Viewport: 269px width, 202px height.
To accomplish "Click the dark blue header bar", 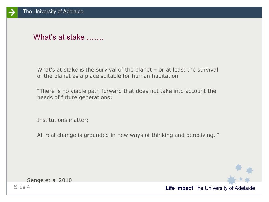I will pos(140,12).
